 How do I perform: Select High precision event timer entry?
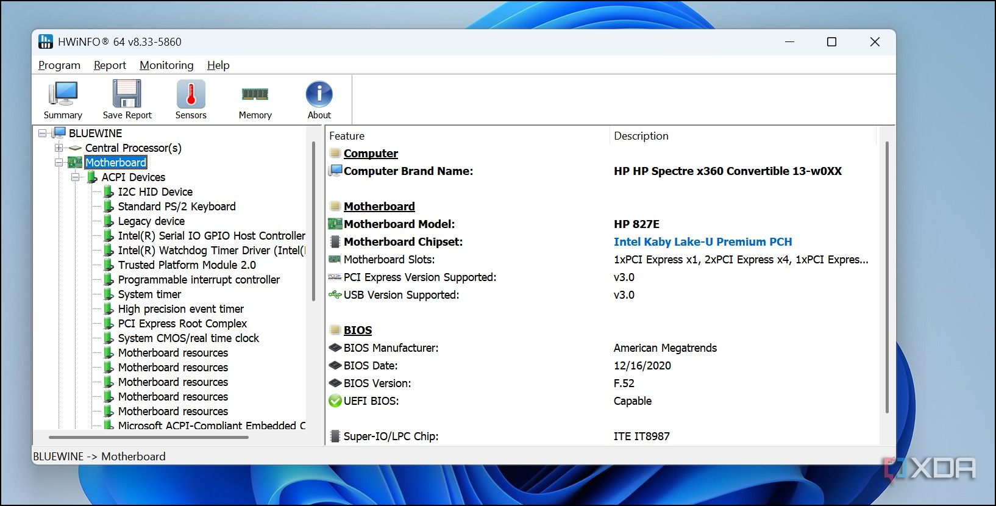click(180, 308)
